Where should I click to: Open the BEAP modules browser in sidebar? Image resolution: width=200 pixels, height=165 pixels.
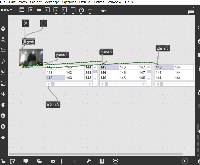tap(3, 127)
